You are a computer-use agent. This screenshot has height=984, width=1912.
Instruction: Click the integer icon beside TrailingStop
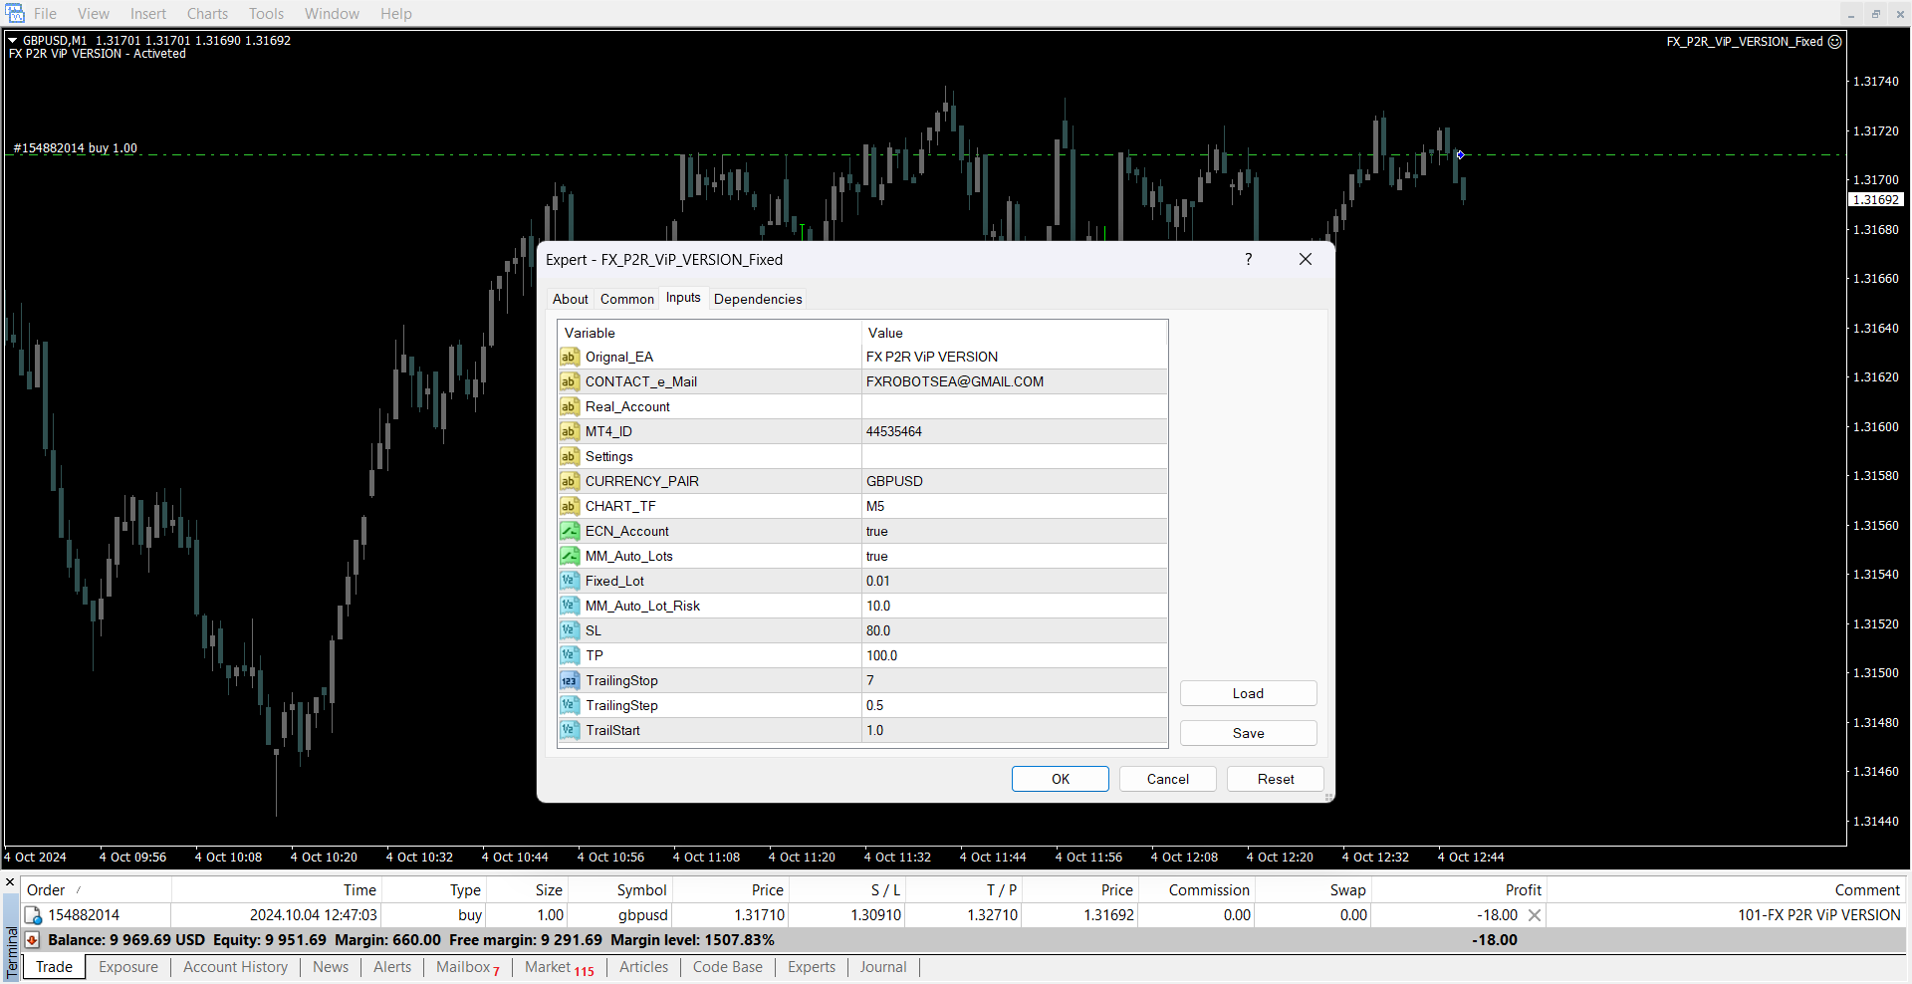(569, 680)
